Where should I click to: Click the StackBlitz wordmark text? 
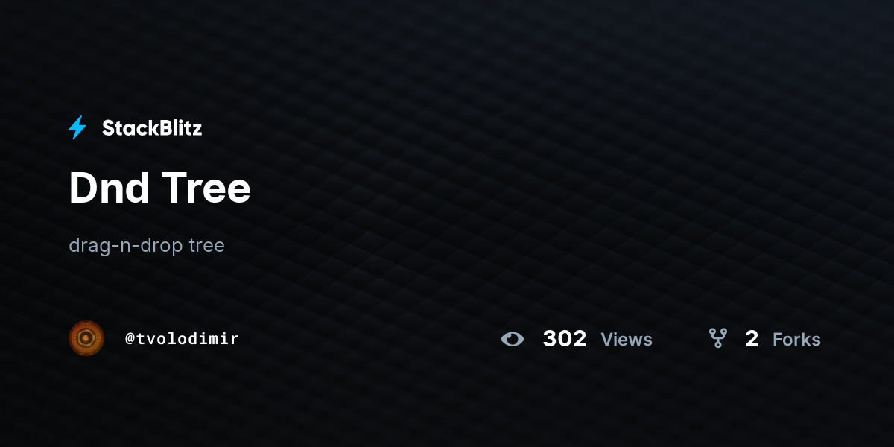point(152,128)
